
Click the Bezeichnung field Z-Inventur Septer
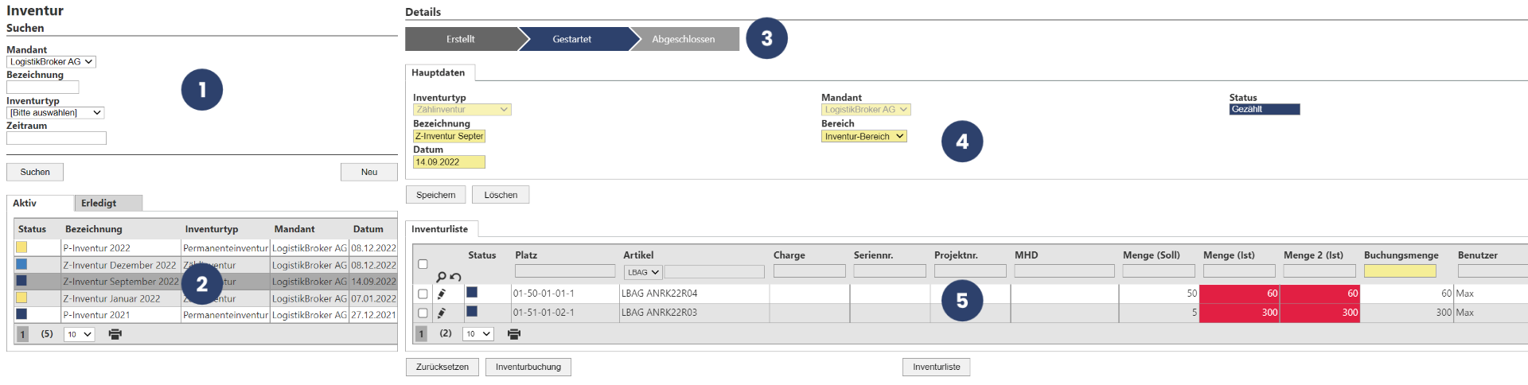(449, 136)
